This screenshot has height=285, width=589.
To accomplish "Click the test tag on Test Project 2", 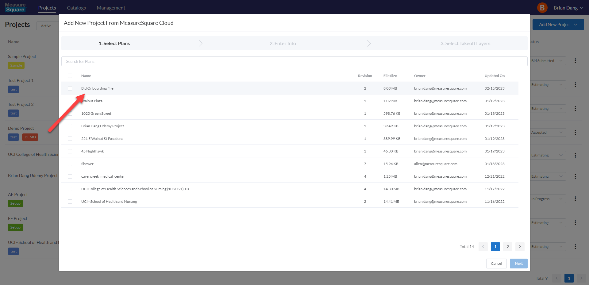I will pos(13,113).
